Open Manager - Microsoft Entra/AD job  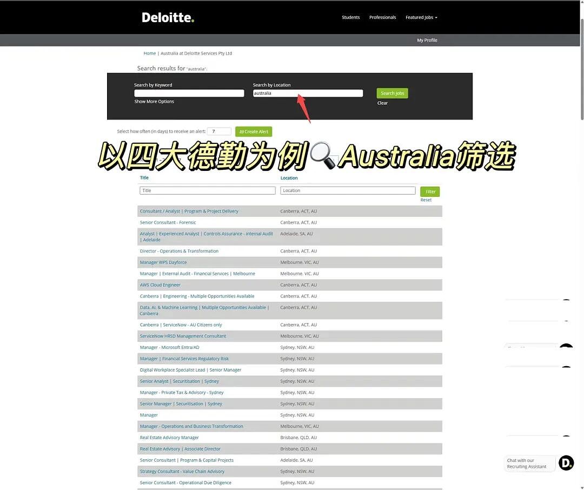point(169,347)
